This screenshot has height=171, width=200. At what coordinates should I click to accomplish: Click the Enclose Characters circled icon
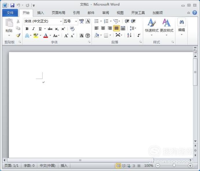88,36
